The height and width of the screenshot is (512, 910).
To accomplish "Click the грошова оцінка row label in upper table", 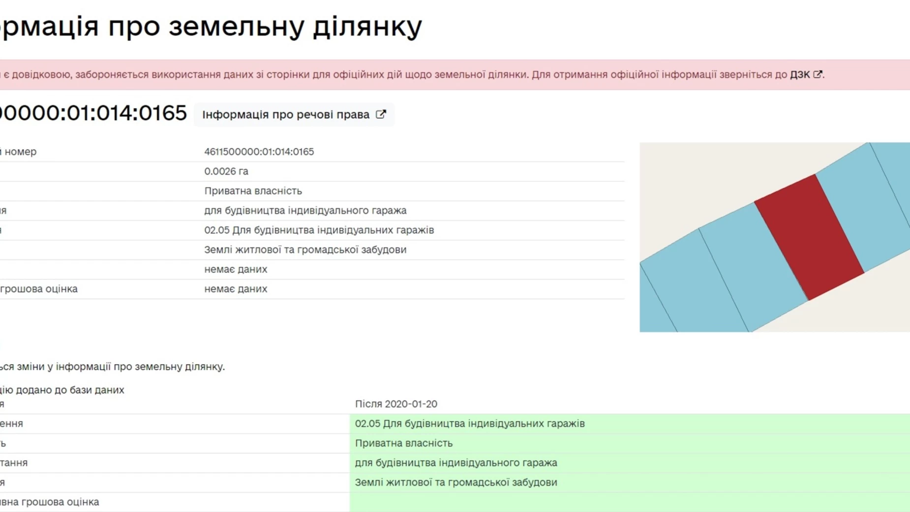I will click(39, 289).
